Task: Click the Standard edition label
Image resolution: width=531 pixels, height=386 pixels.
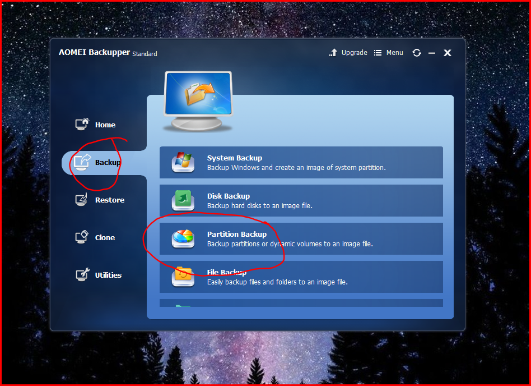Action: 145,54
